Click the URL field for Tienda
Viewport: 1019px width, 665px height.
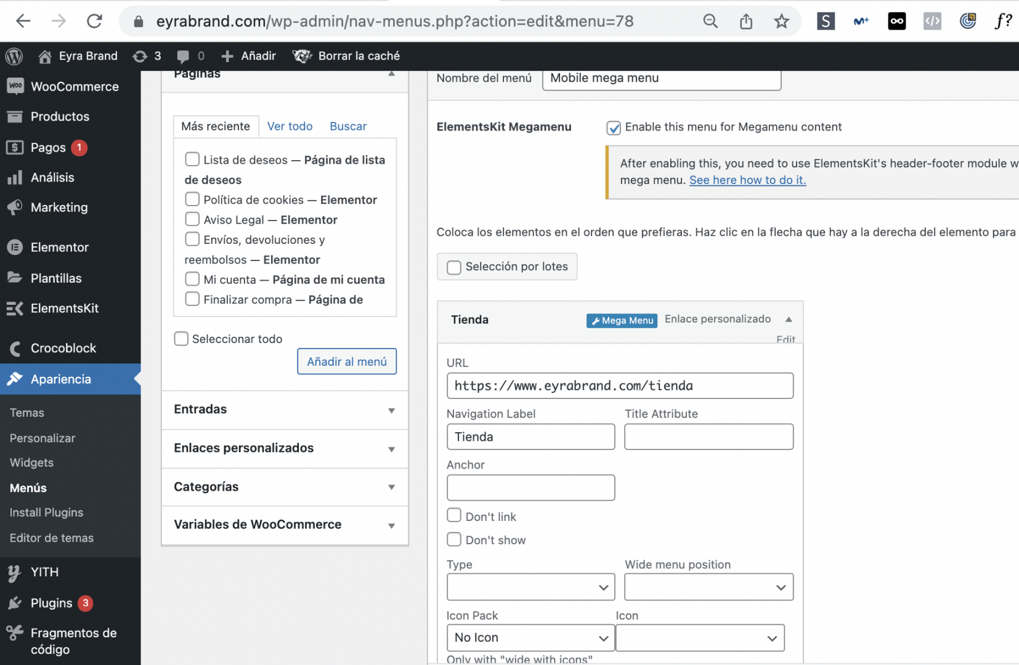(620, 386)
